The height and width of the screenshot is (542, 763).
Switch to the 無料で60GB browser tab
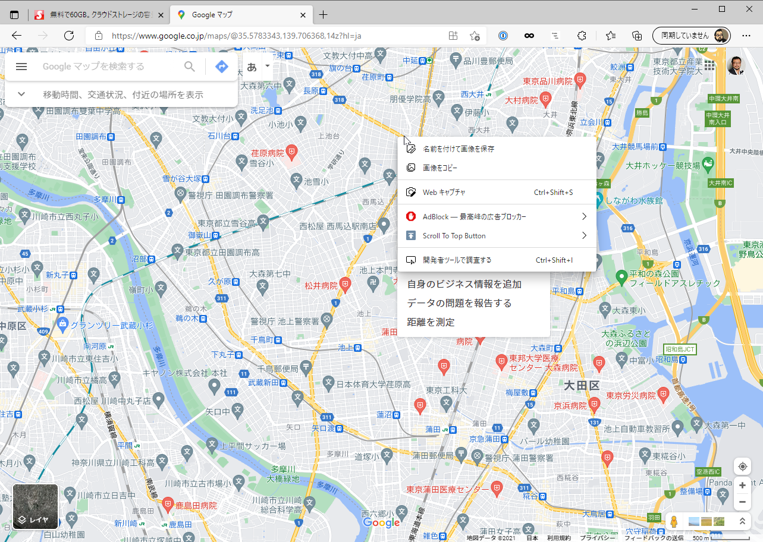(98, 15)
